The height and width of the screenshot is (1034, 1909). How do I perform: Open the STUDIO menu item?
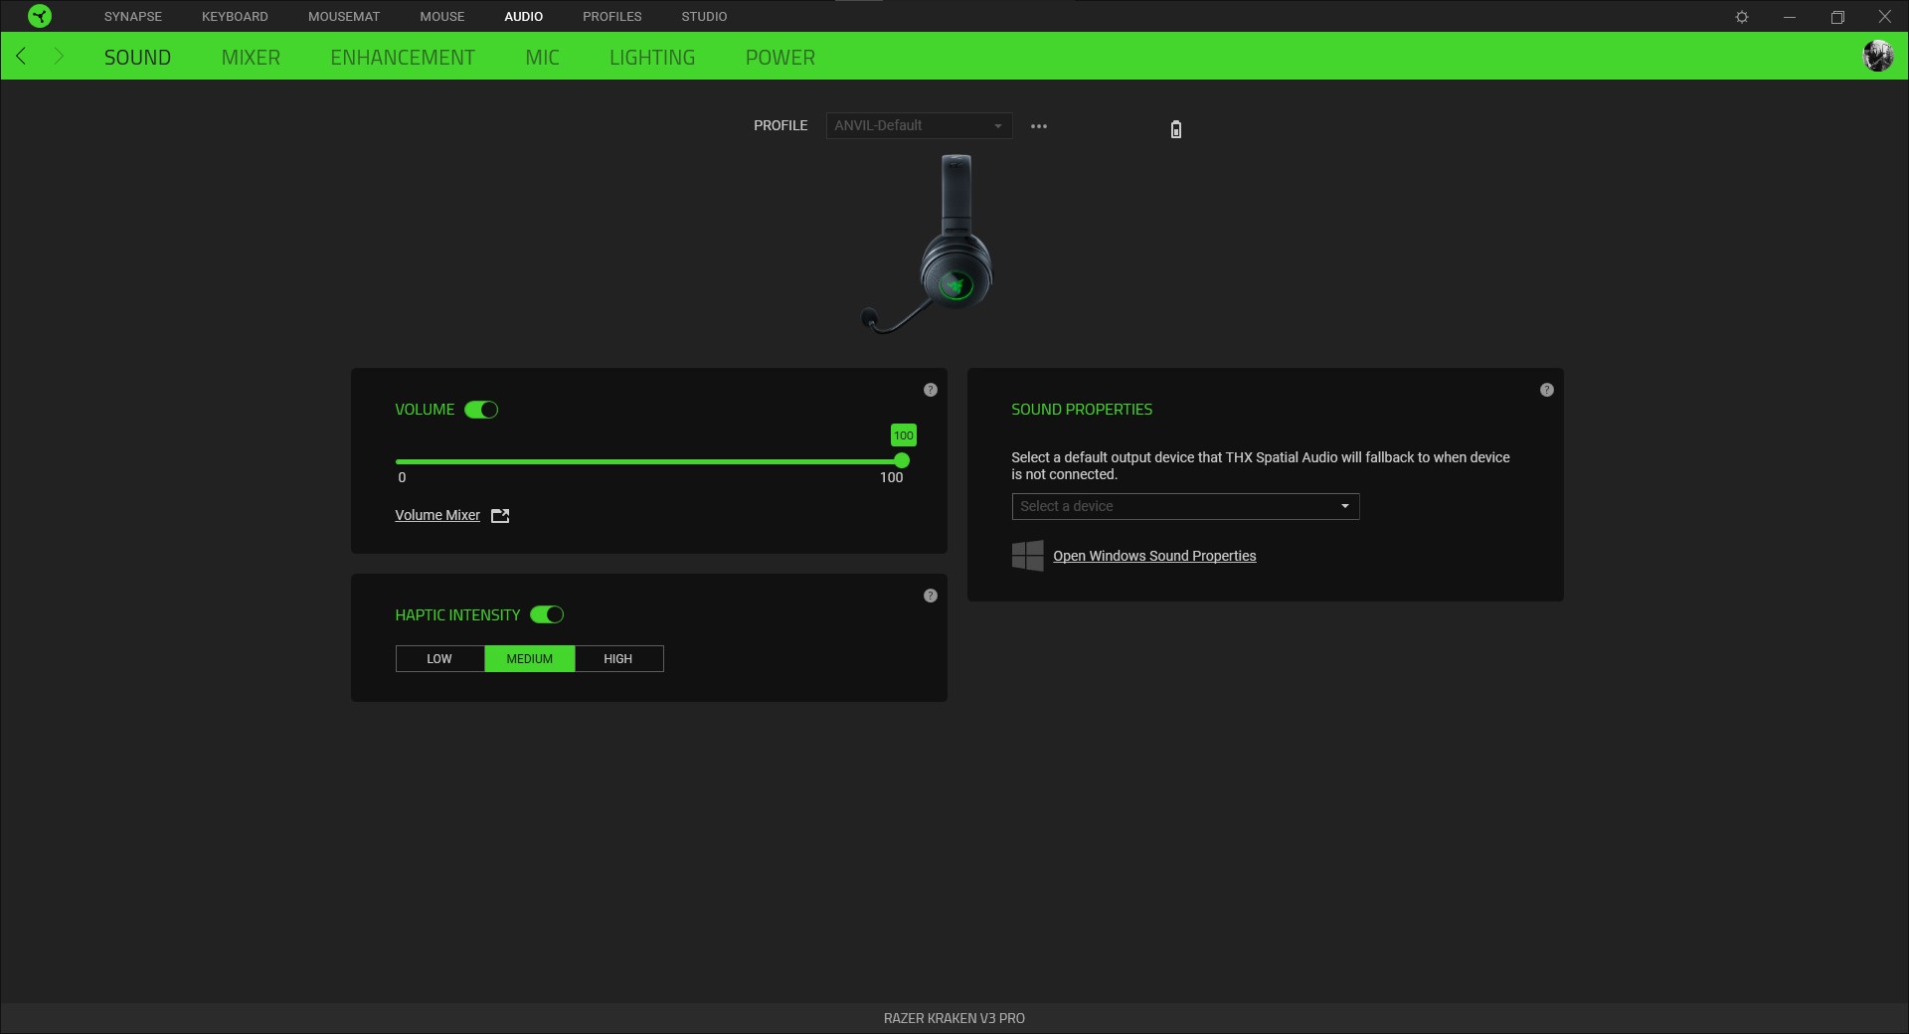point(703,16)
